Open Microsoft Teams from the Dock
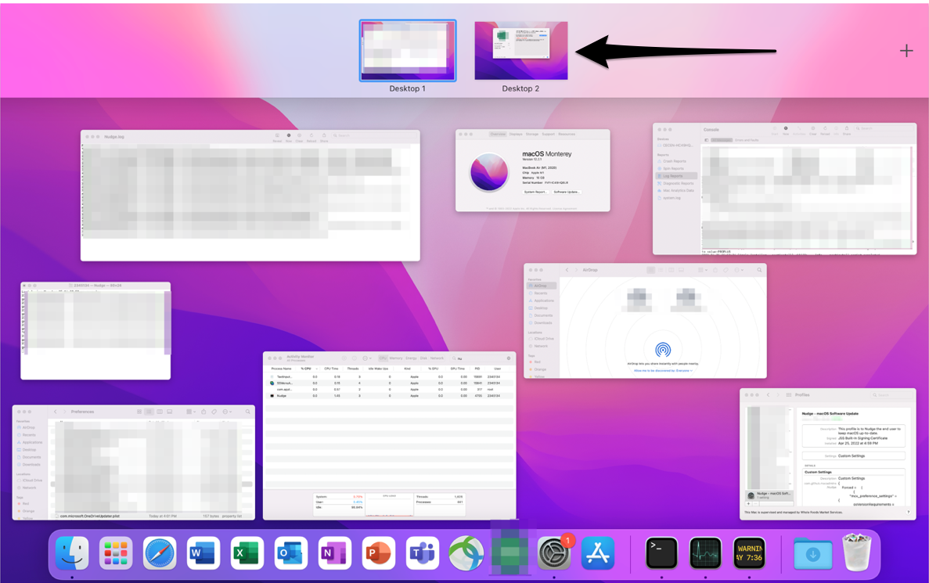 click(422, 553)
